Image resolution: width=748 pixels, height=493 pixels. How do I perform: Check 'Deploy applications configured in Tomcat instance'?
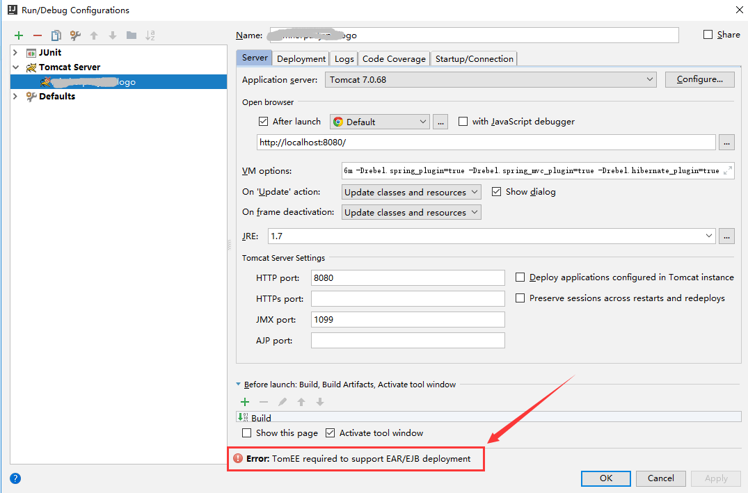pyautogui.click(x=520, y=277)
